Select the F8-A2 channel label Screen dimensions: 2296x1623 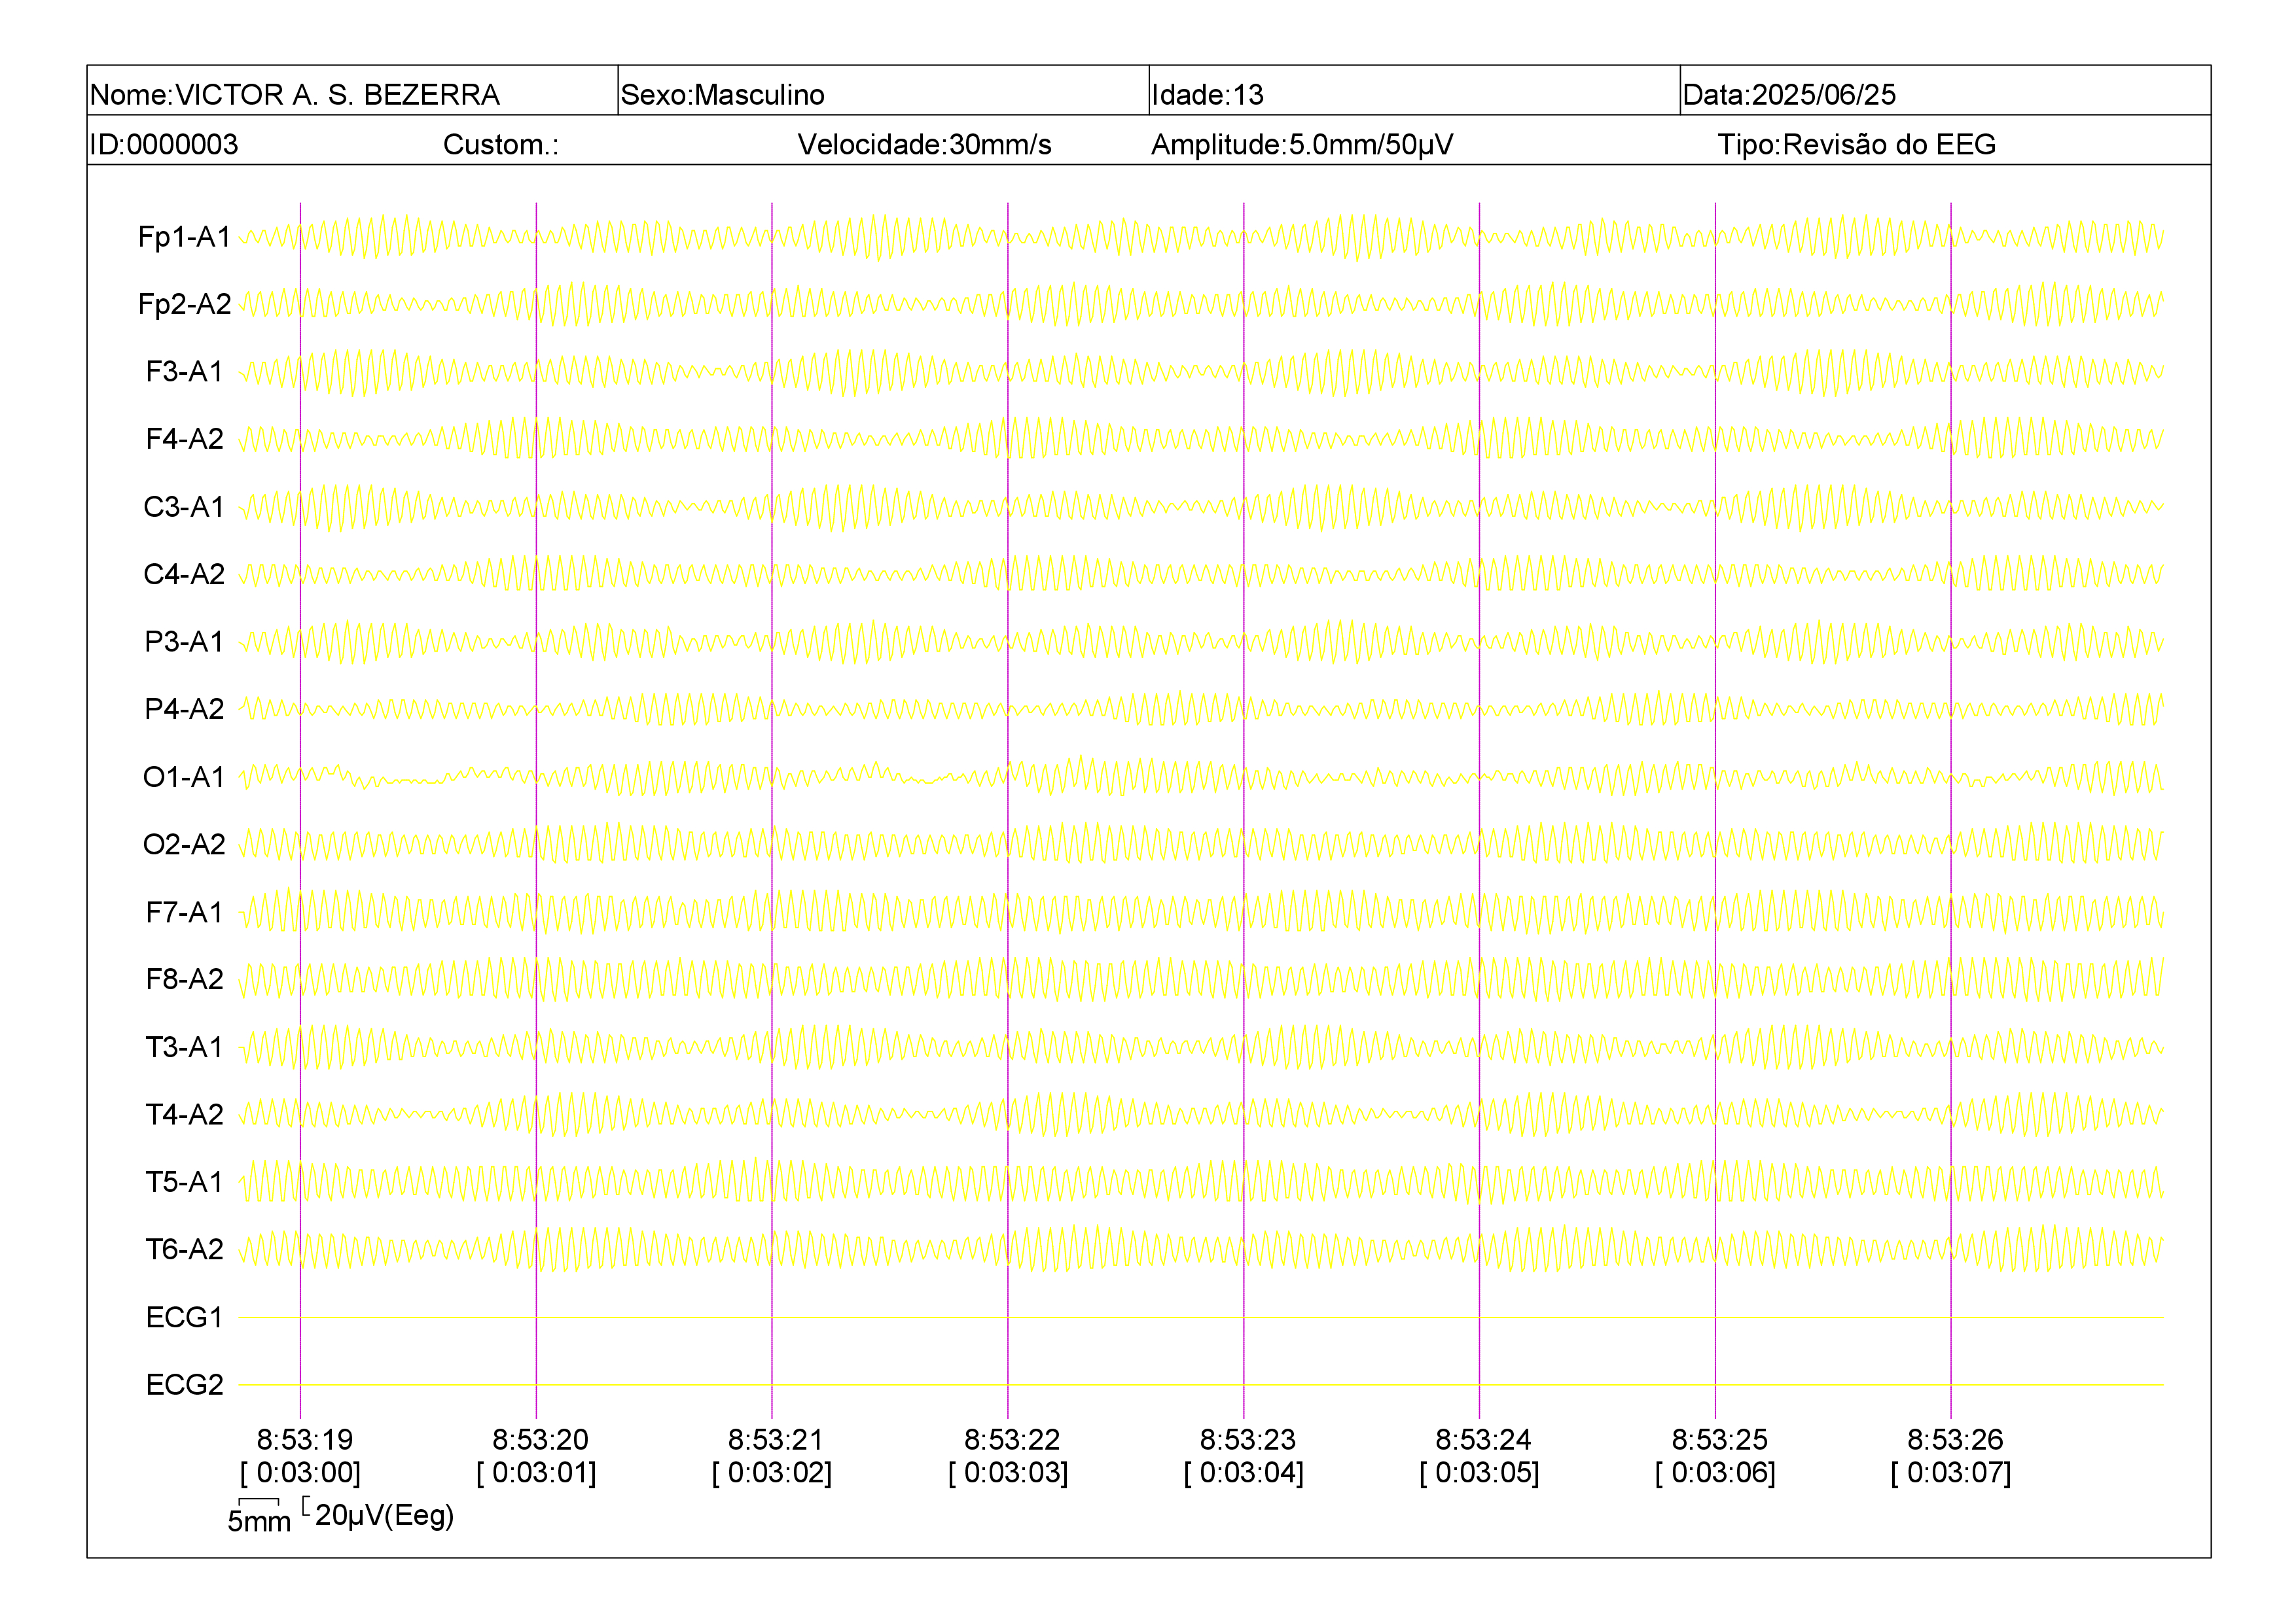click(184, 979)
